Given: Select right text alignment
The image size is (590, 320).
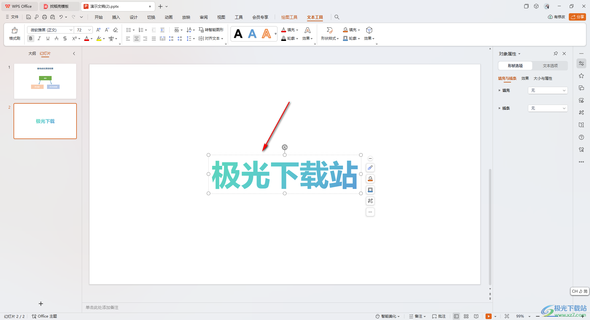Looking at the screenshot, I should click(x=145, y=38).
